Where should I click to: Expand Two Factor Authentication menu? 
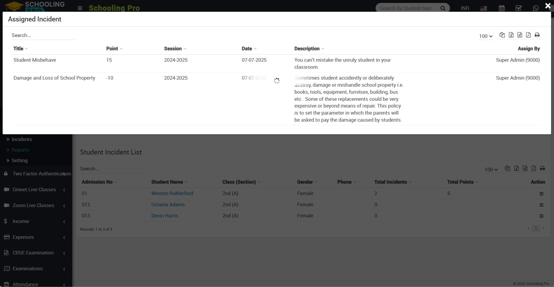[36, 174]
